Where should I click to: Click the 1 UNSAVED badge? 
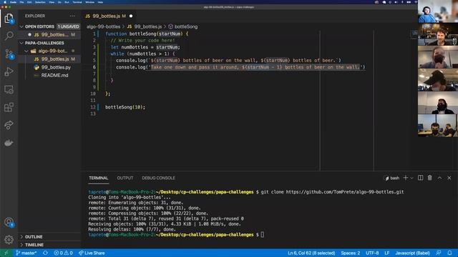click(69, 26)
